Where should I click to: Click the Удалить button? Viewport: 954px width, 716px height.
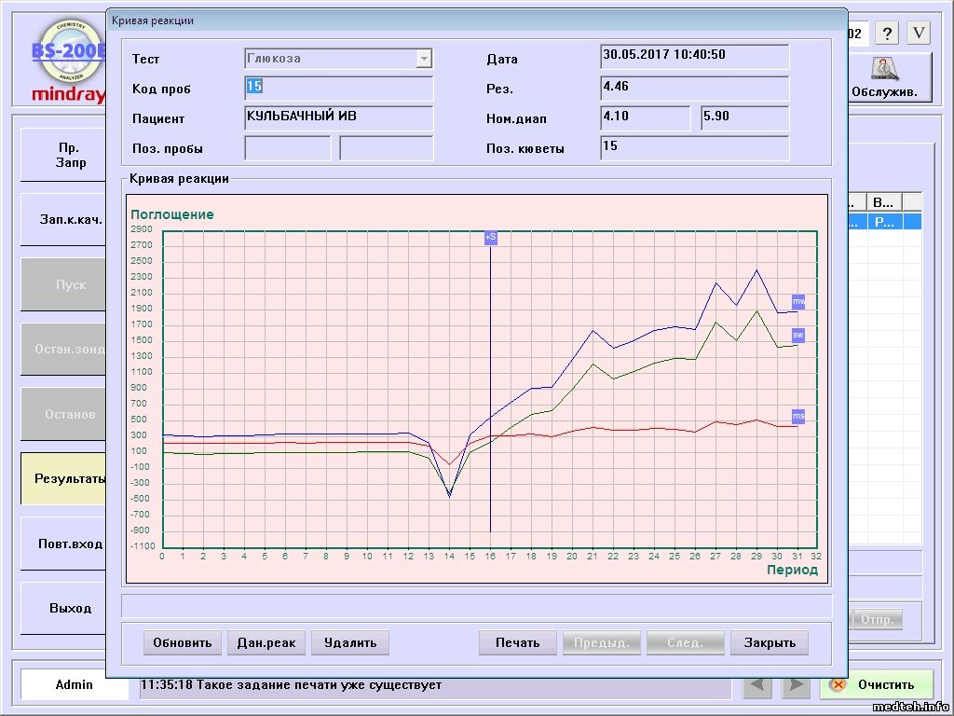(350, 642)
